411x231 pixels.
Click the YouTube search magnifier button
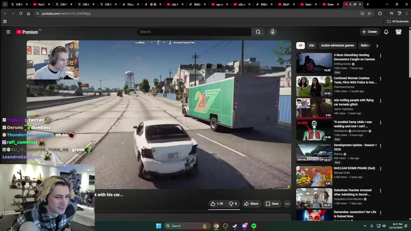pyautogui.click(x=258, y=32)
